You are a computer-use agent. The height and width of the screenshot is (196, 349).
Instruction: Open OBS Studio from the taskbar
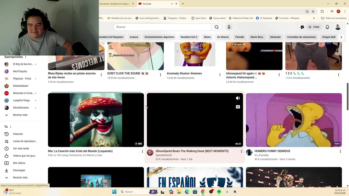pos(211,192)
